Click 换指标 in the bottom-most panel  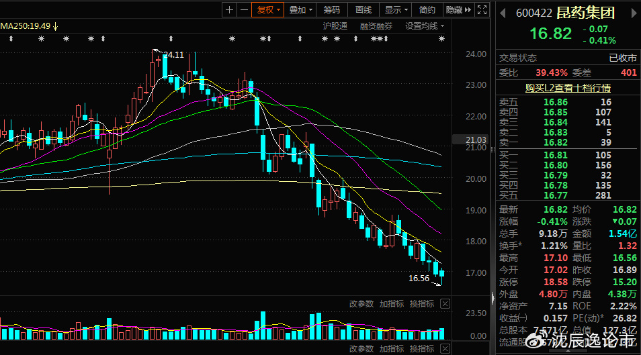[422, 348]
